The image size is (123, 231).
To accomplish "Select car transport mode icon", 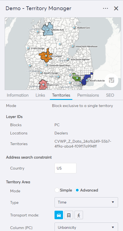I will pos(59,215).
